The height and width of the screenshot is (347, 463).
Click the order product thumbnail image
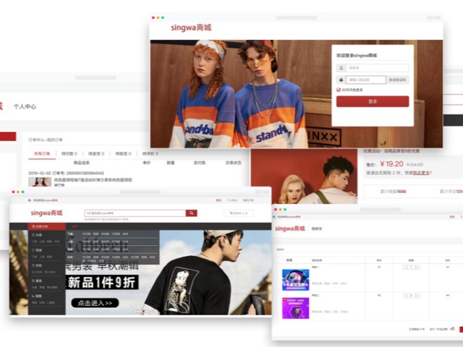(x=40, y=181)
